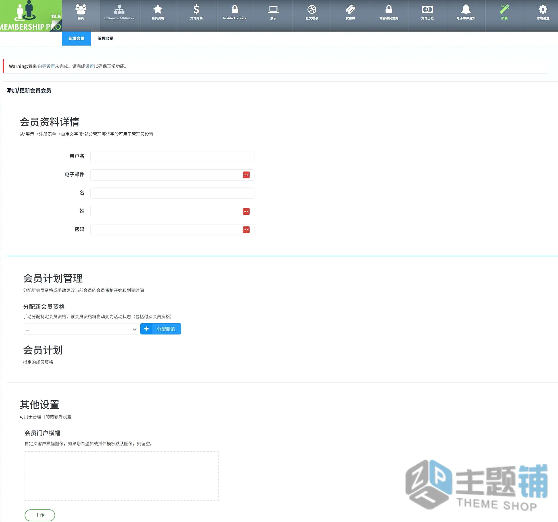Click the 会员门户横幅 image drop area
558x522 pixels.
click(x=122, y=476)
